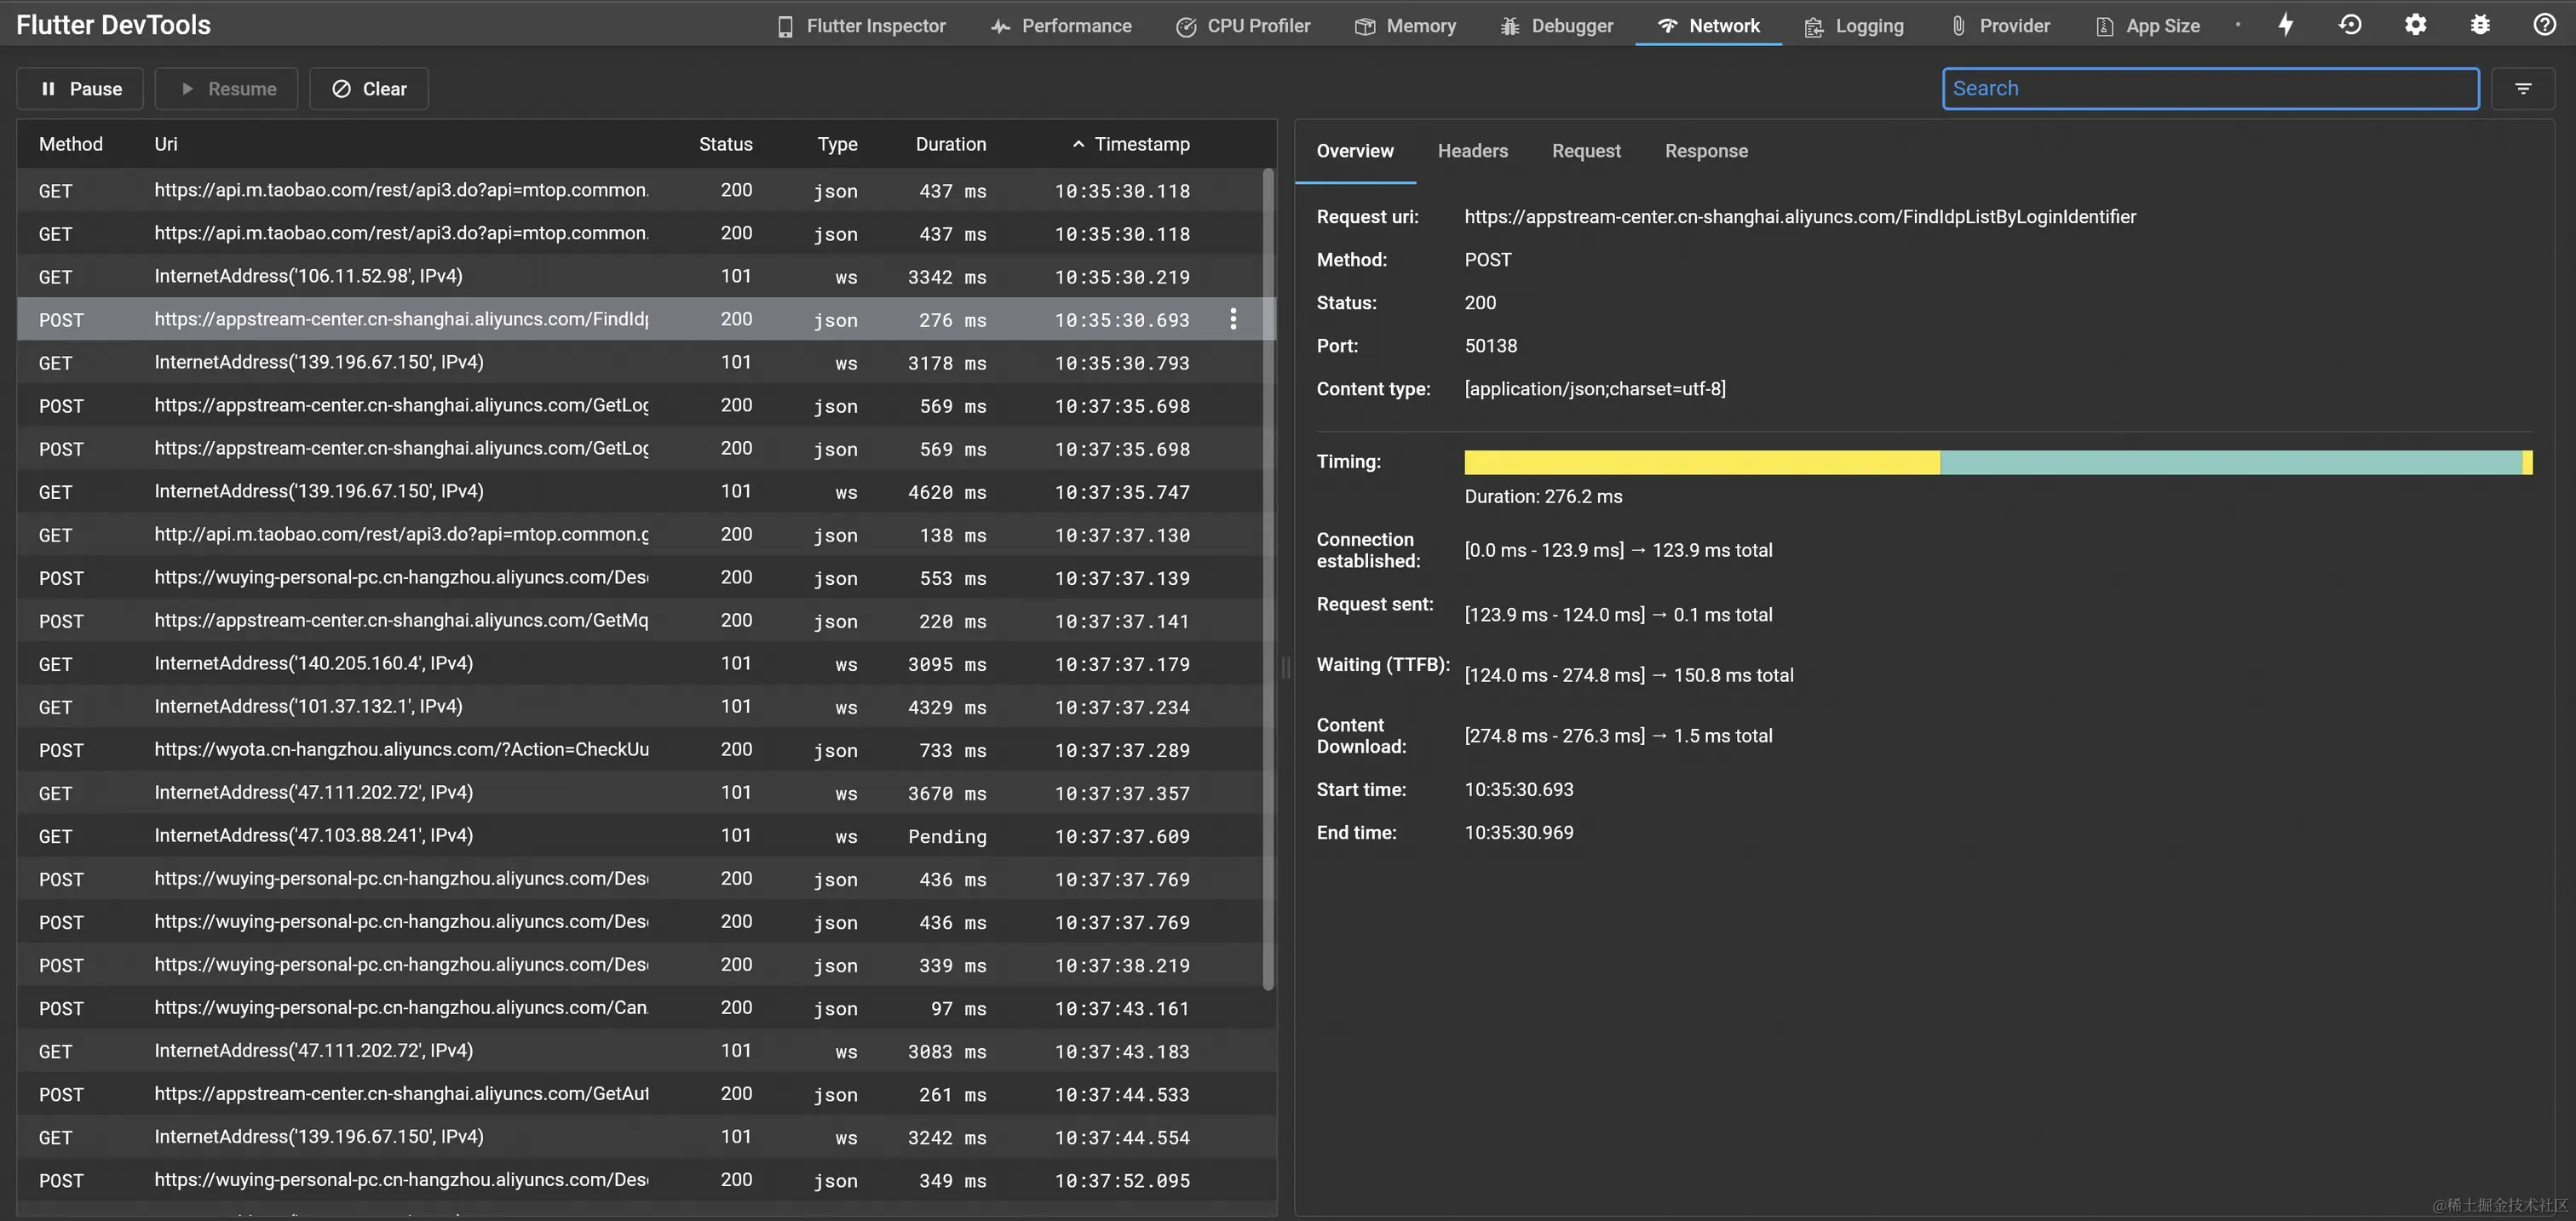2576x1221 pixels.
Task: Click the Duration: 276.2 ms text
Action: 1543,496
